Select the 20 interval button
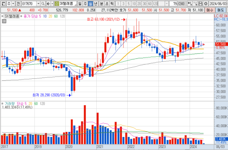The height and width of the screenshot is (150, 228). point(139,4)
